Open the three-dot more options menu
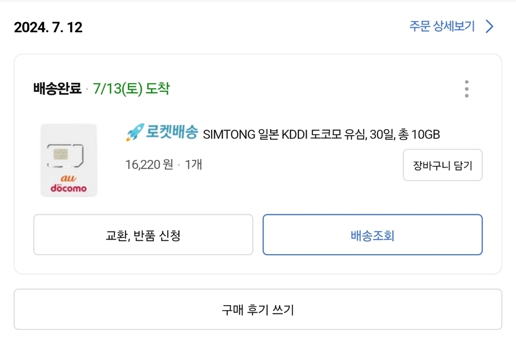The height and width of the screenshot is (341, 516). (467, 89)
